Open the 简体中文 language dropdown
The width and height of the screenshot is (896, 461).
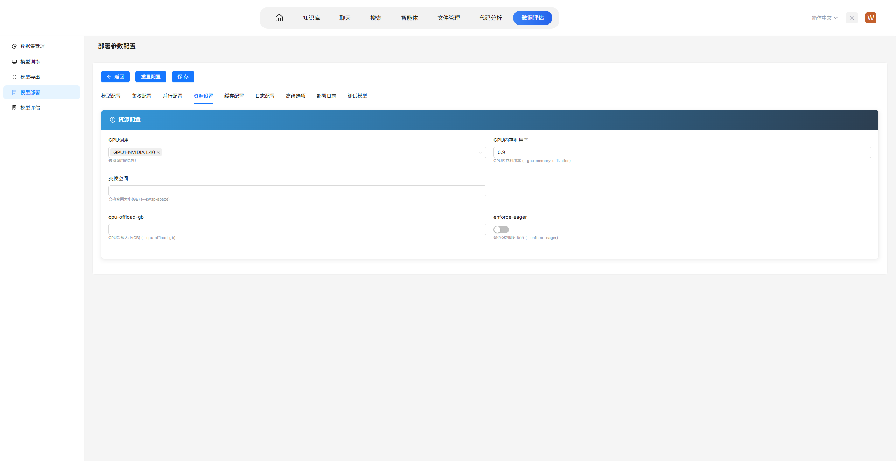(x=825, y=18)
